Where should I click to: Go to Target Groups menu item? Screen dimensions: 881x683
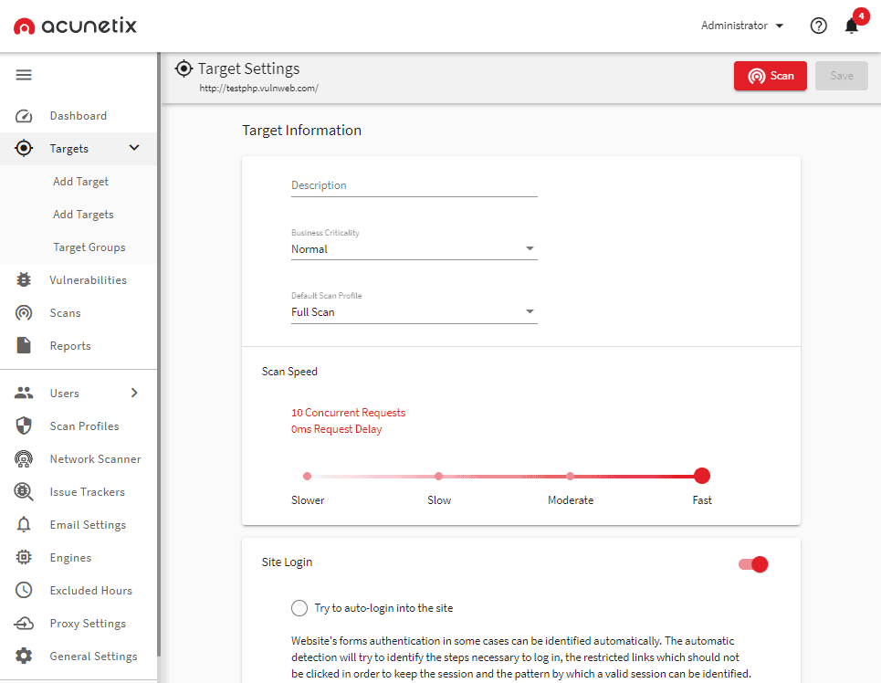click(89, 247)
